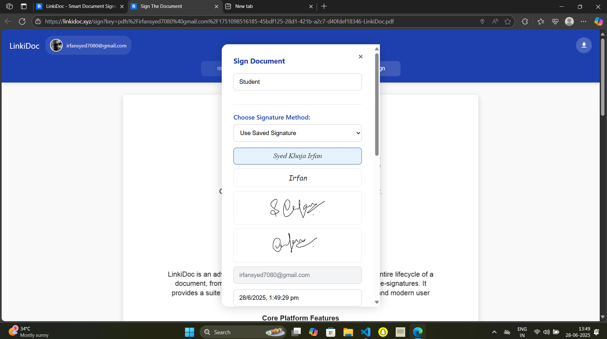Click the download icon button
The width and height of the screenshot is (607, 339).
click(x=584, y=45)
